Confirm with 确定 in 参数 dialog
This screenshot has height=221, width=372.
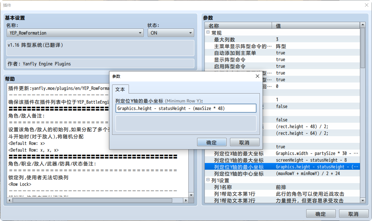click(212, 143)
